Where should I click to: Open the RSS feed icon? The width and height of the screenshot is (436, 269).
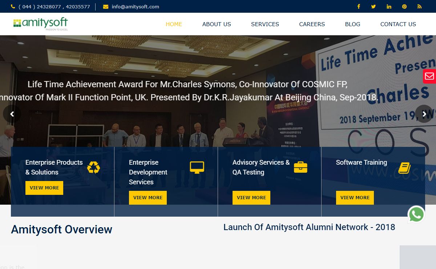tap(420, 7)
